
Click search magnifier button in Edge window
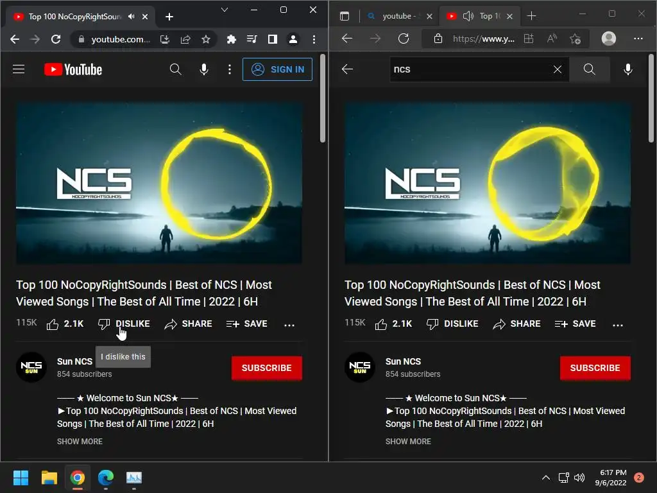pos(589,69)
